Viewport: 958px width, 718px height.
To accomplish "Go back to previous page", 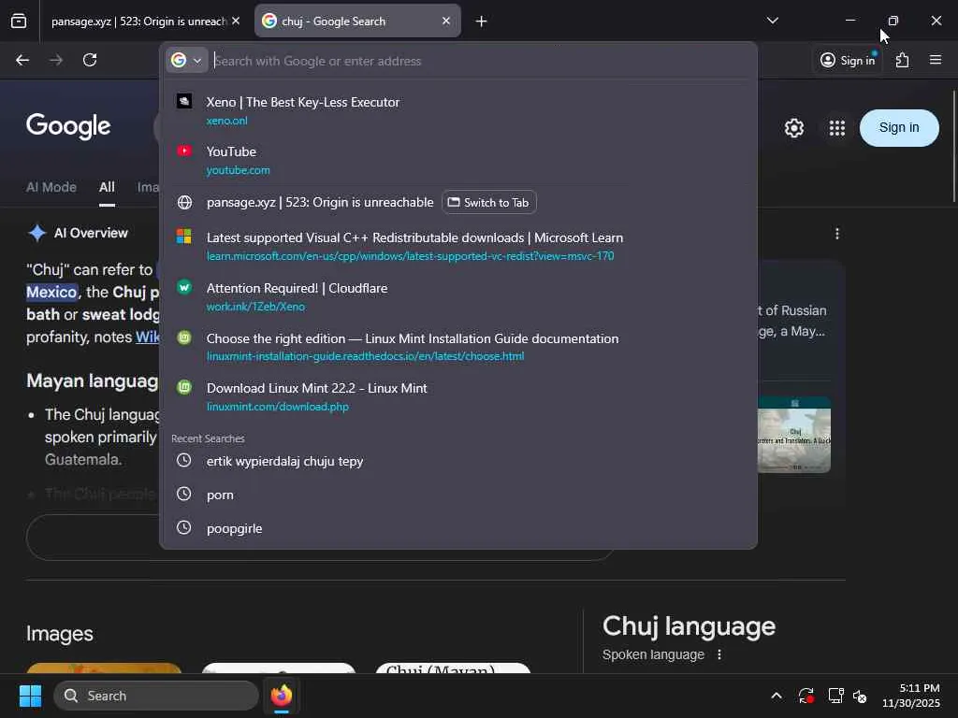I will pos(22,60).
